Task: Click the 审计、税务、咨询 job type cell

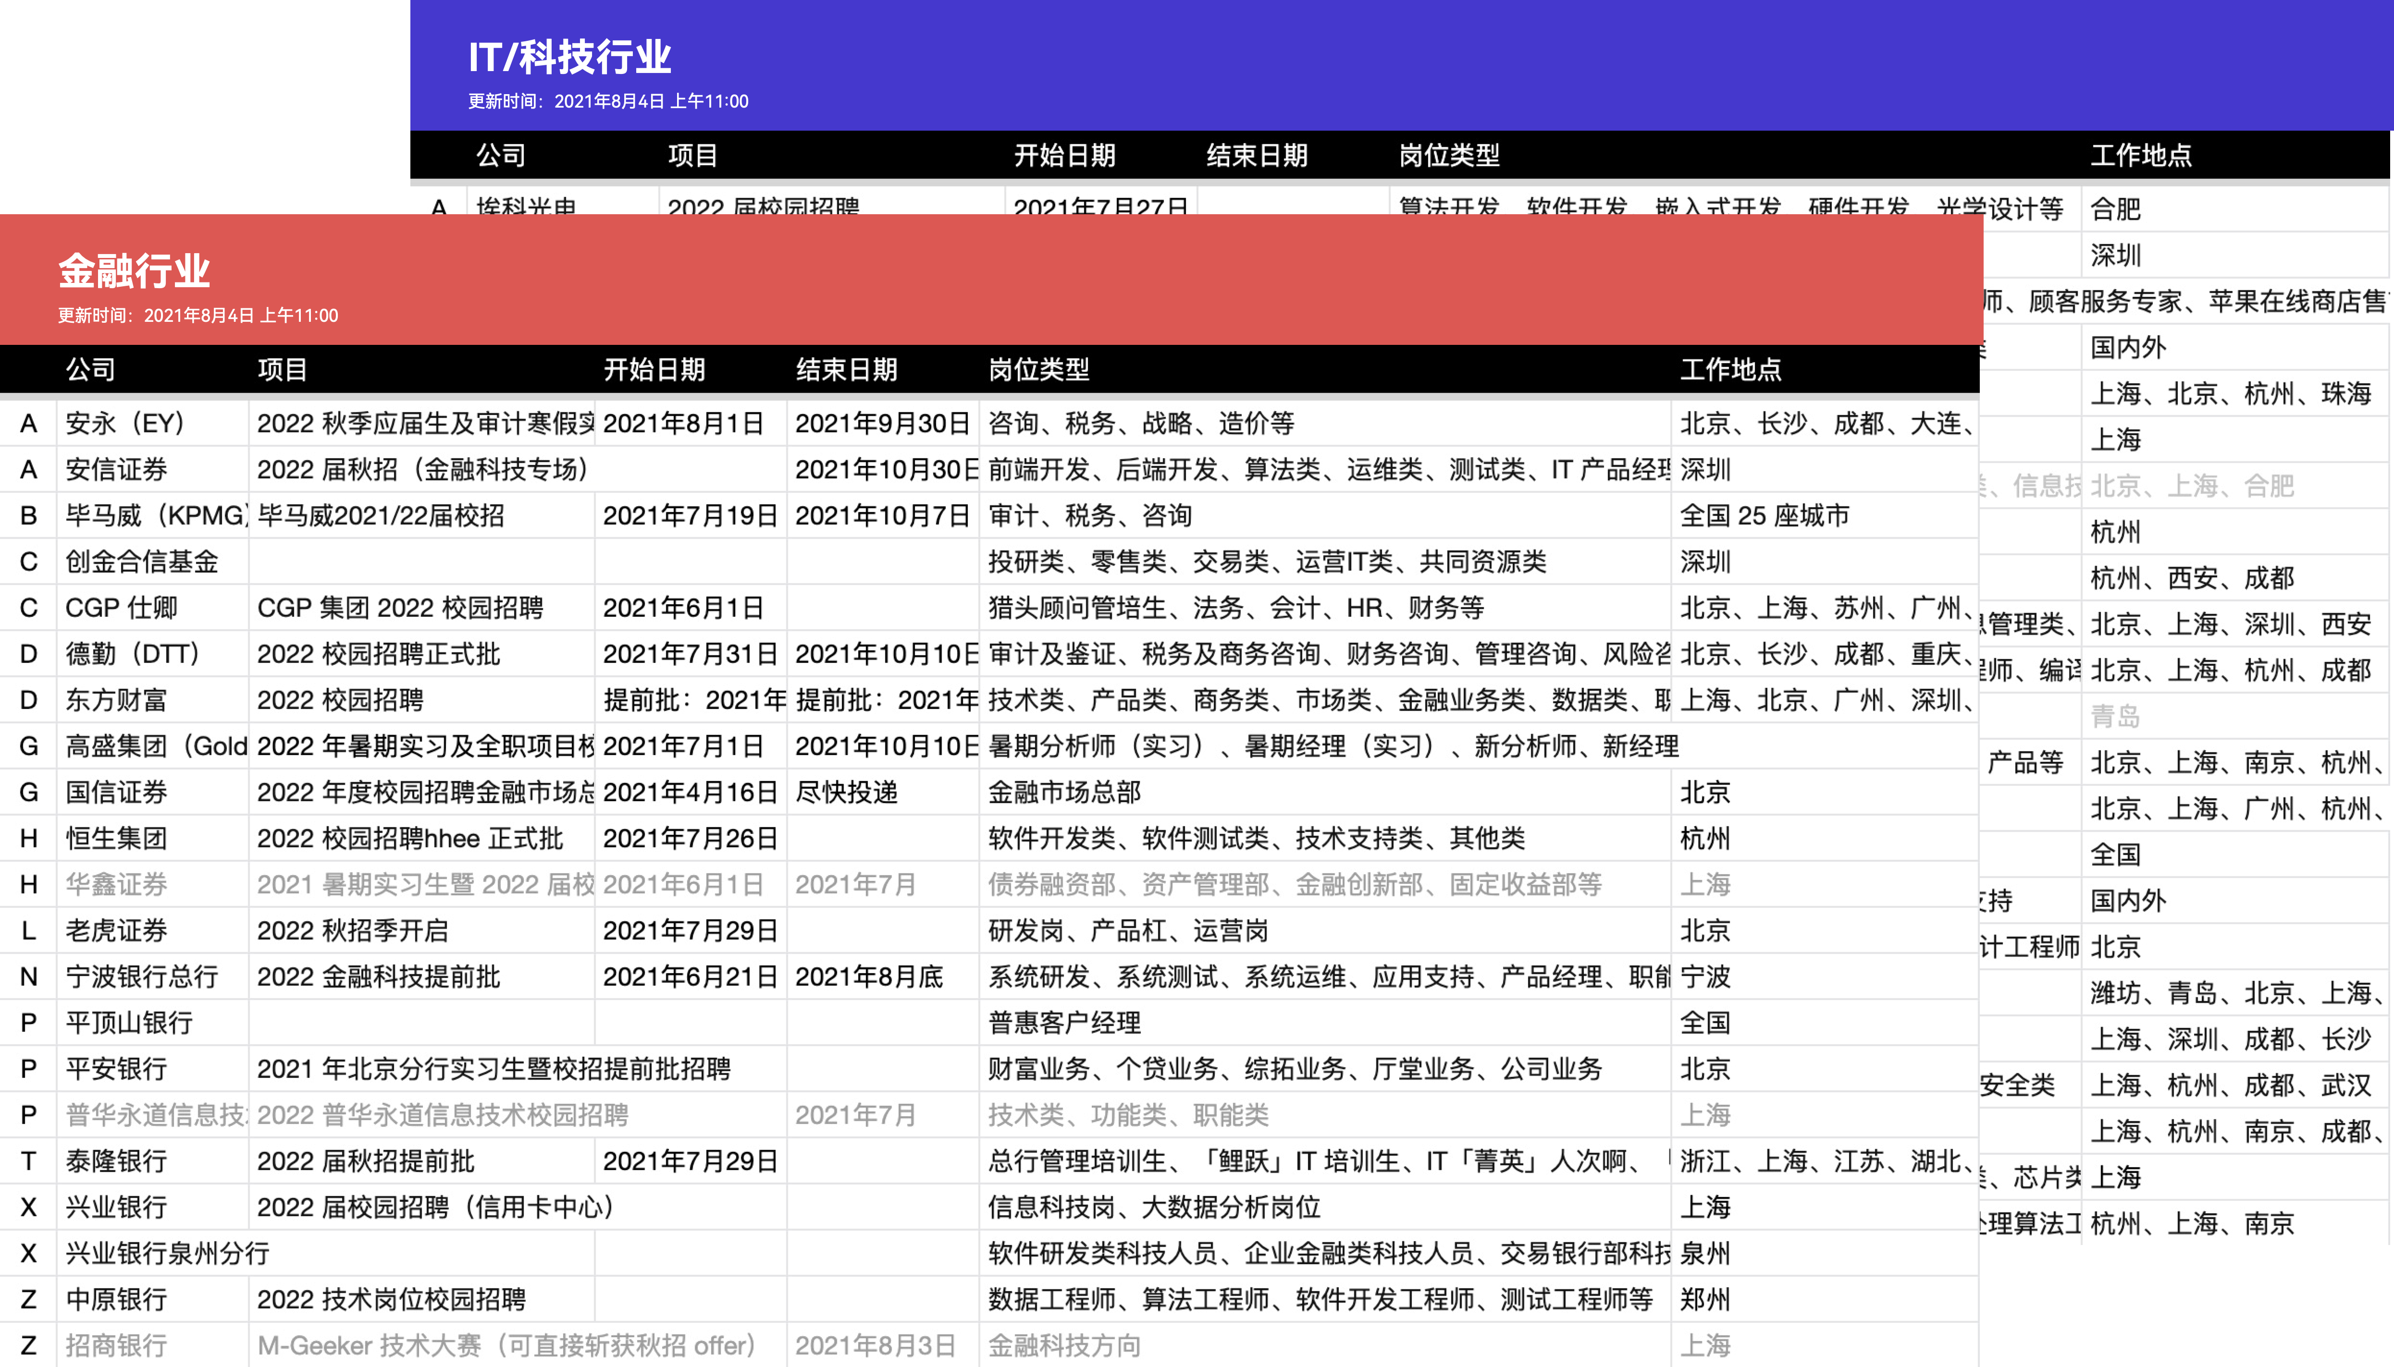Action: point(1325,515)
